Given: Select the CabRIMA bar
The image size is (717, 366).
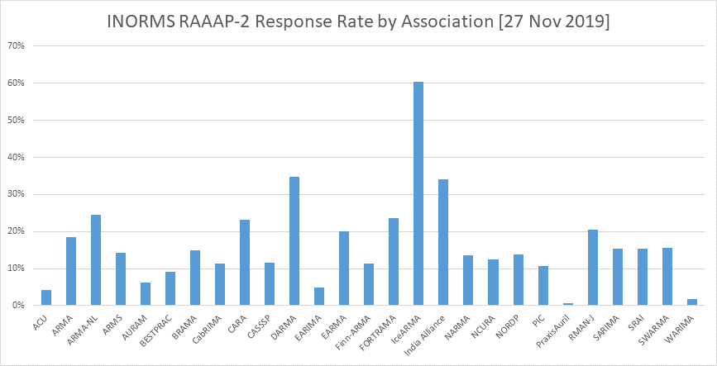Looking at the screenshot, I should 220,284.
